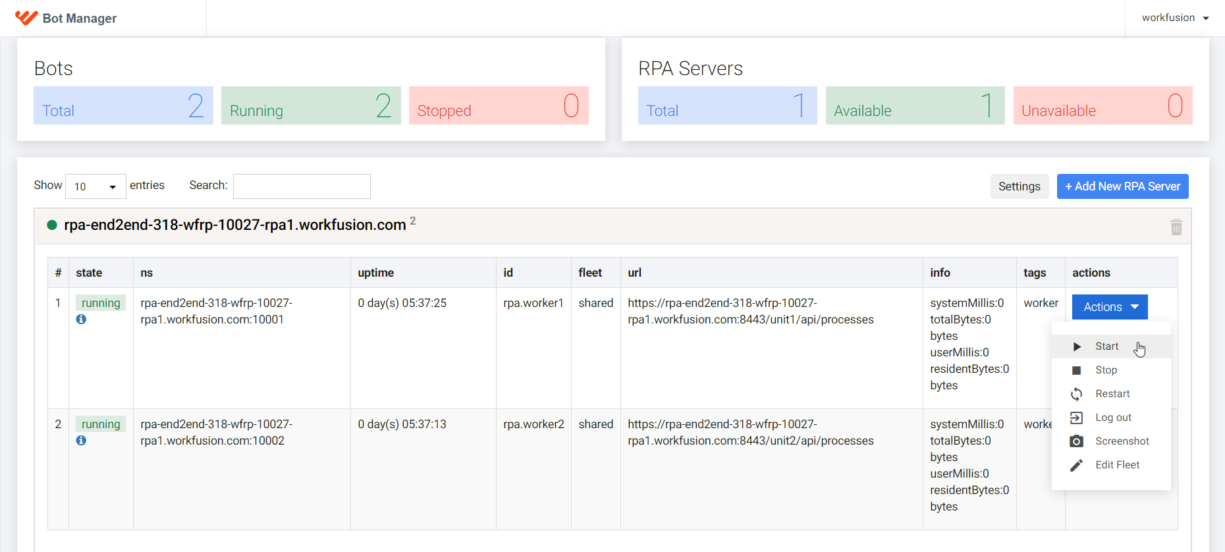
Task: Open info icon for rpa.worker2 bot
Action: click(x=81, y=440)
